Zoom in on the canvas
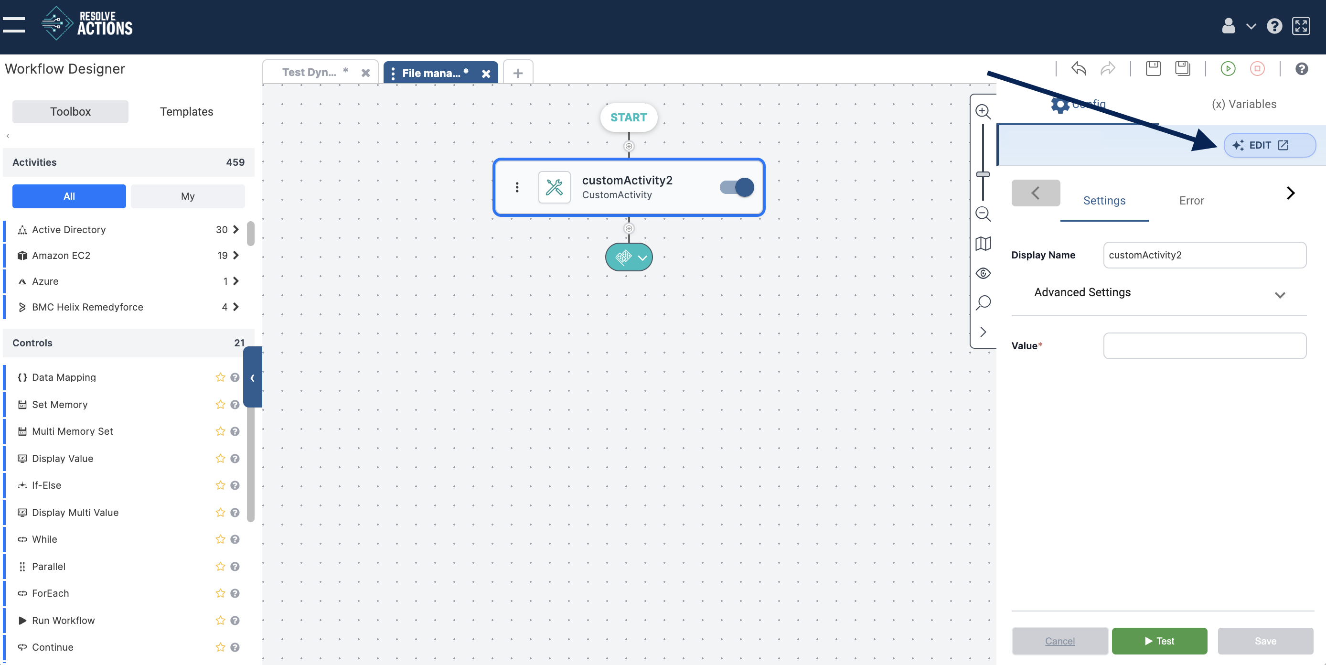The width and height of the screenshot is (1326, 665). (983, 111)
